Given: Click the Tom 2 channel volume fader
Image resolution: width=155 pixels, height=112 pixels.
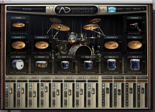Looking at the screenshot, I should 70,92.
